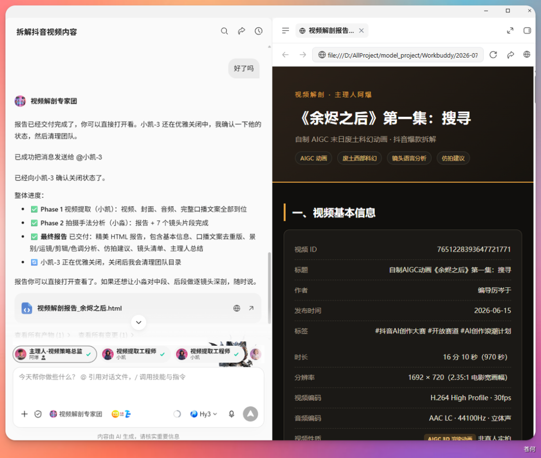Click the #抖音AI创作大赛 hashtags value
Viewport: 541px width, 458px height.
point(443,331)
